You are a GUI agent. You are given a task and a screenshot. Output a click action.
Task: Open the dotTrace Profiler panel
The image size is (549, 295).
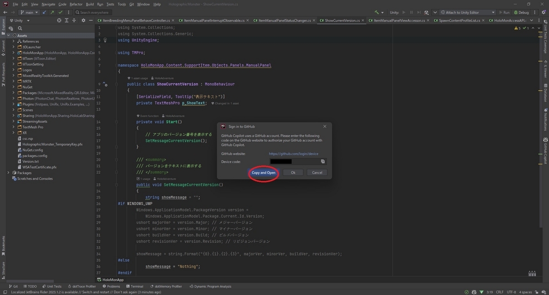[82, 286]
